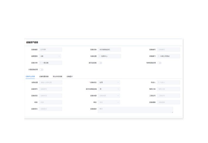Click the search icon in the 负责人 field
This screenshot has width=208, height=143.
[159, 83]
